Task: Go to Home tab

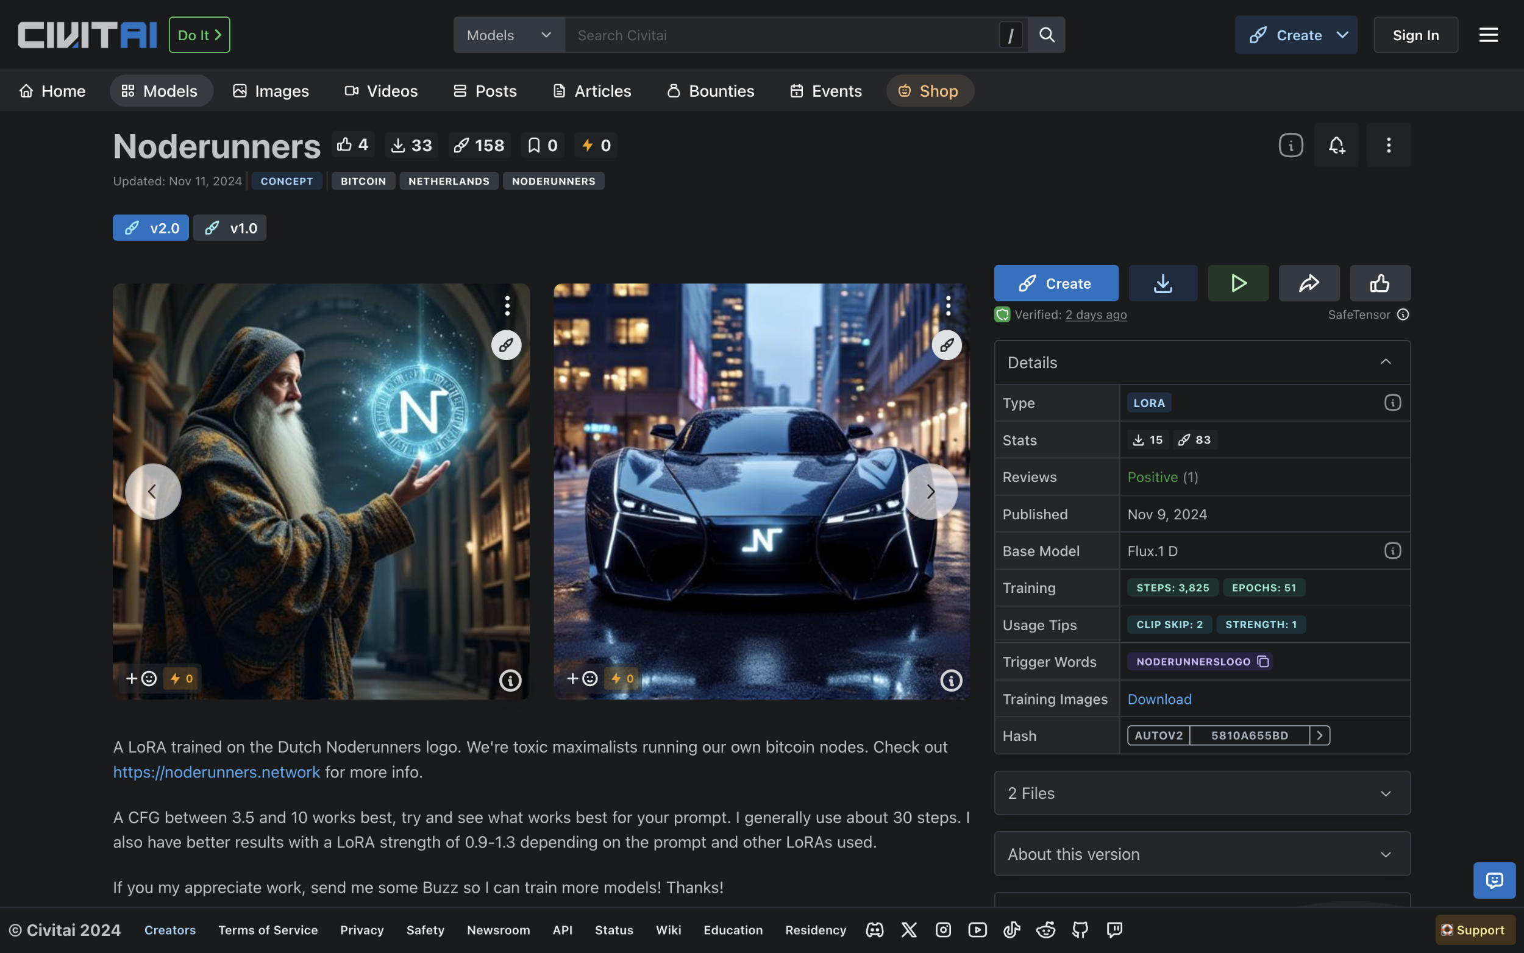Action: (52, 91)
